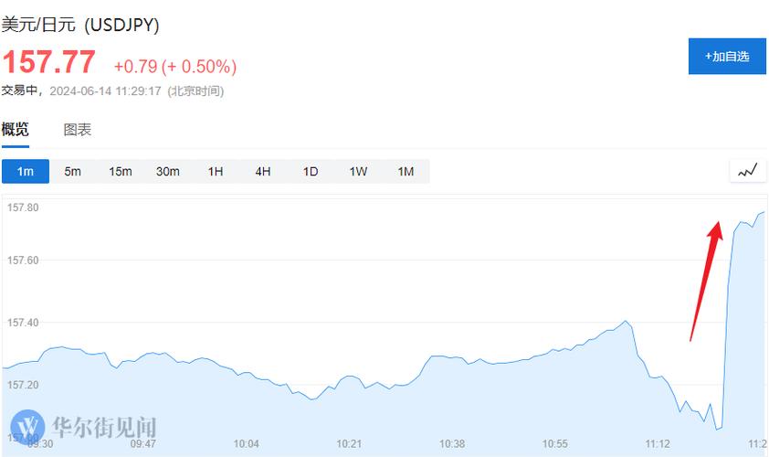The height and width of the screenshot is (457, 769).
Task: Click the 美元/日元 (USDJPY) title
Action: pyautogui.click(x=80, y=25)
